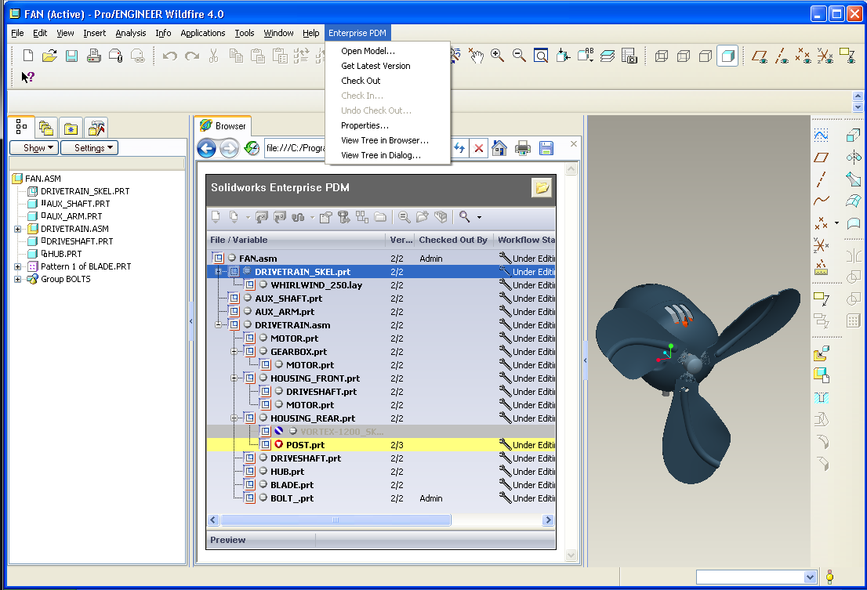Image resolution: width=867 pixels, height=590 pixels.
Task: Click the Browser tab label
Action: [230, 126]
